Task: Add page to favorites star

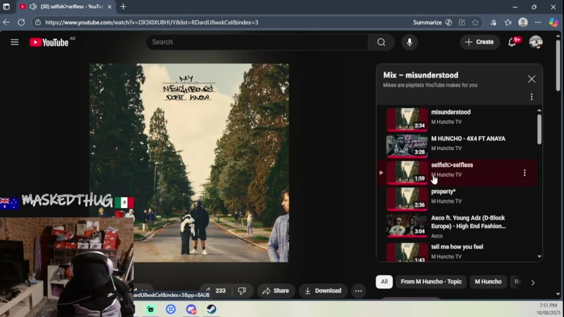Action: pos(475,22)
